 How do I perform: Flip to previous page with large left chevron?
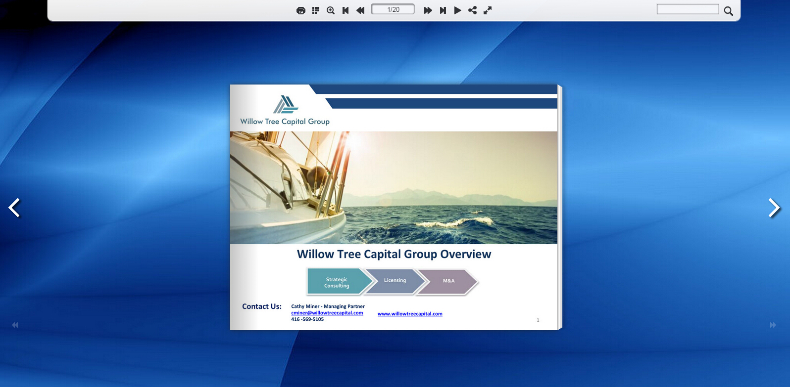point(14,208)
